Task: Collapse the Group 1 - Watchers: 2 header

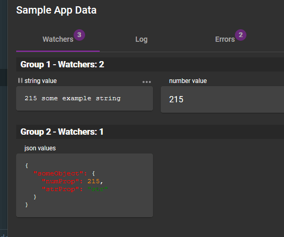Action: (150, 64)
